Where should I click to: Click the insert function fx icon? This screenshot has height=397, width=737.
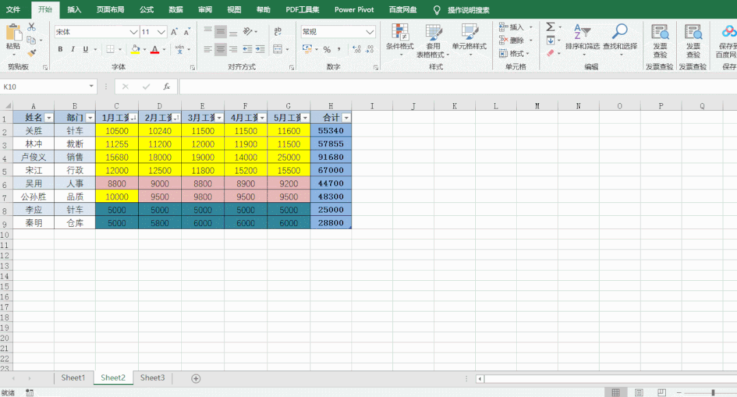click(166, 87)
